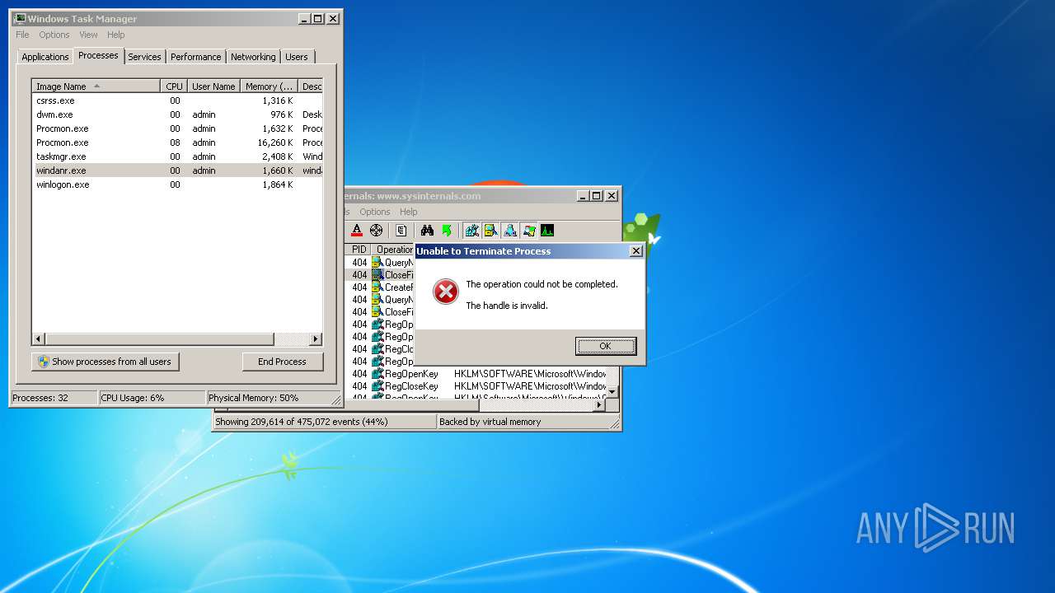Viewport: 1055px width, 593px height.
Task: Open the File menu in Task Manager
Action: coord(22,35)
